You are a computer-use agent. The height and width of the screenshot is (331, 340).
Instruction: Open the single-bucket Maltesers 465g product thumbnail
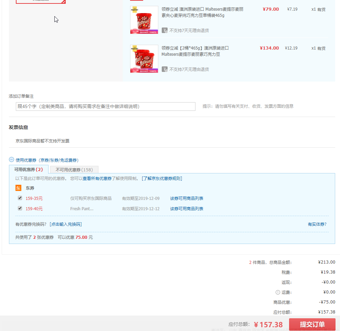pos(144,20)
